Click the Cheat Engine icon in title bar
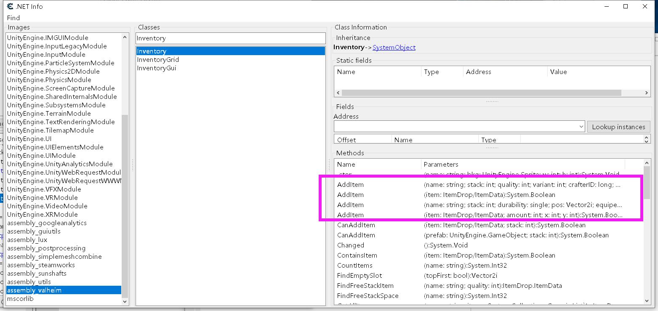Viewport: 658px width, 311px height. (x=10, y=6)
